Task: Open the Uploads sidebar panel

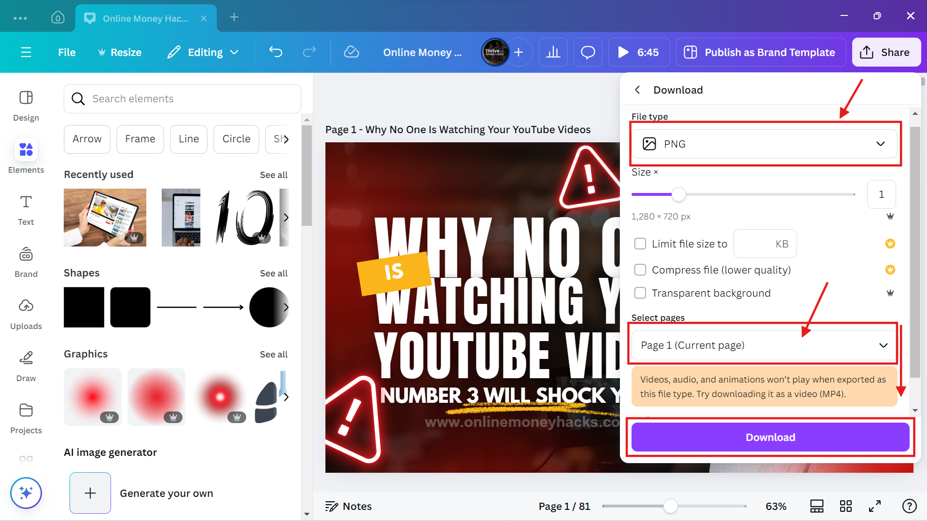Action: (26, 314)
